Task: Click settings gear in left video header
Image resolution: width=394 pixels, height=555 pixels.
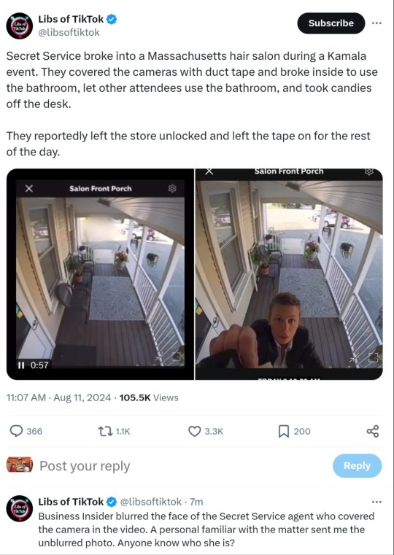Action: (x=172, y=188)
